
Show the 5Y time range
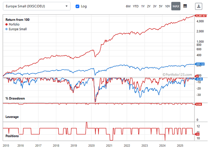coord(161,6)
